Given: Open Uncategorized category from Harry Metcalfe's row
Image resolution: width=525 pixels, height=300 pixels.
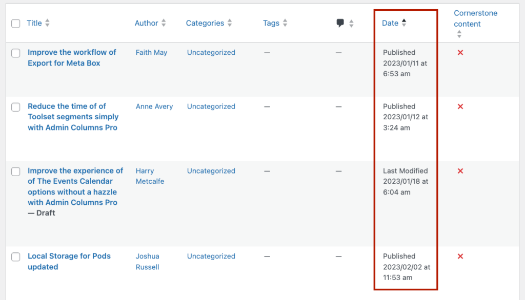Looking at the screenshot, I should [211, 171].
